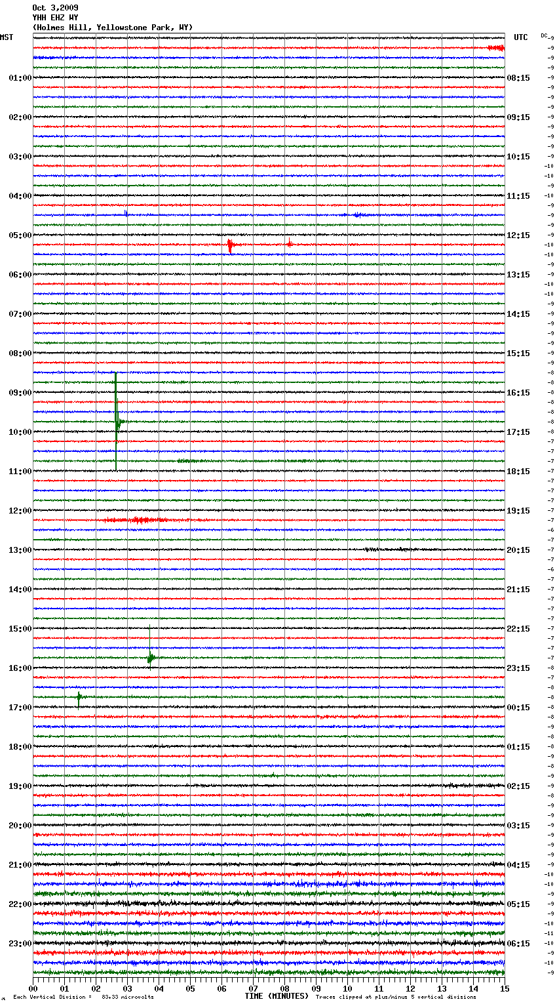Select the 13:00 MST row label
The width and height of the screenshot is (557, 1006).
coord(20,550)
